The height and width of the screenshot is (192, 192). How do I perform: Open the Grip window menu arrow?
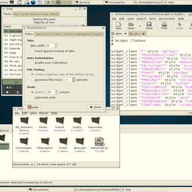4,9
